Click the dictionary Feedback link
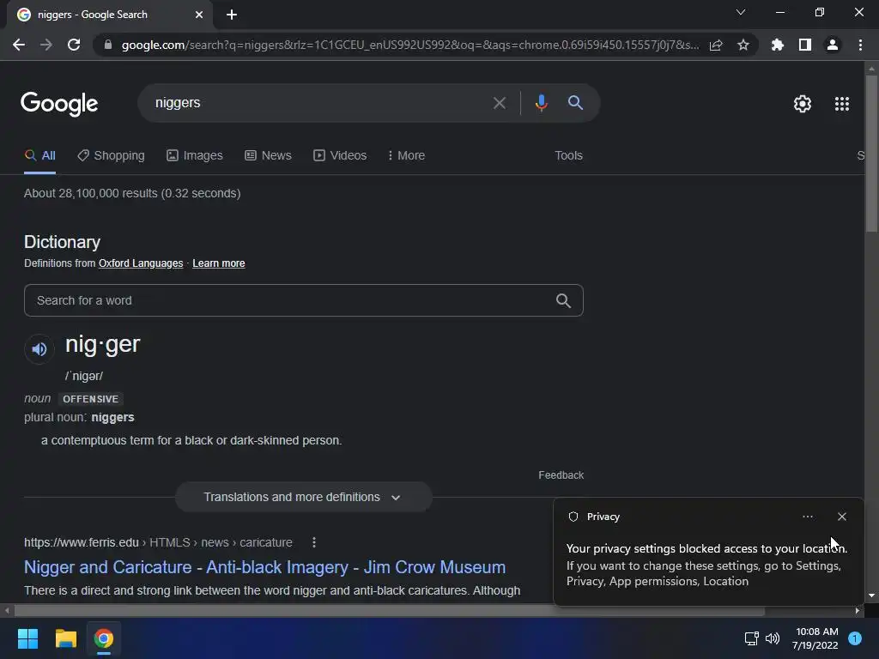This screenshot has height=659, width=879. point(561,475)
